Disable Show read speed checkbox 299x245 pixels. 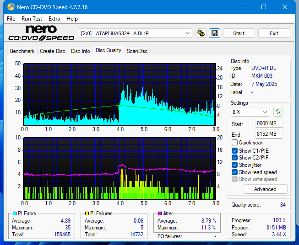pos(235,172)
